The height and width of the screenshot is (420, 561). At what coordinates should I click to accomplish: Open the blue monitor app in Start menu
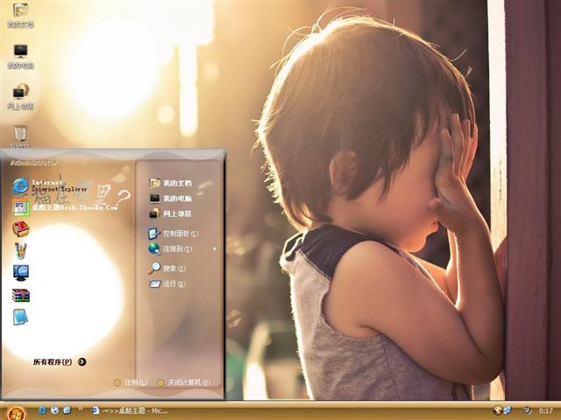tap(21, 272)
